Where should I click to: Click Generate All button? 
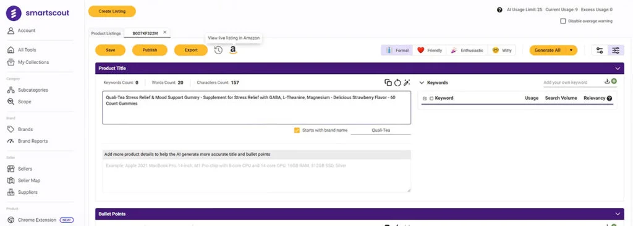(x=547, y=50)
